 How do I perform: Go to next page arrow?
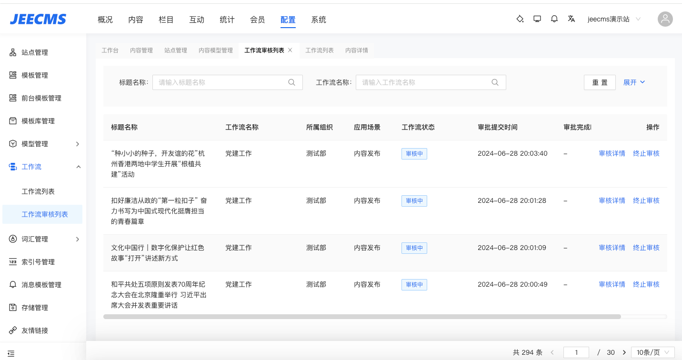coord(624,352)
